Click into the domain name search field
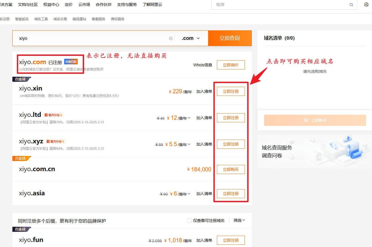372x247 pixels. click(x=93, y=38)
